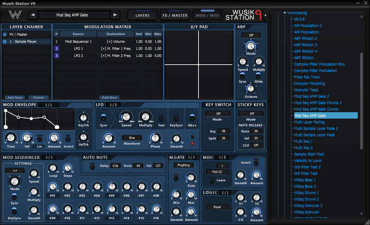This screenshot has height=225, width=370.
Task: Click the ARP Octaves knob
Action: coord(251,89)
